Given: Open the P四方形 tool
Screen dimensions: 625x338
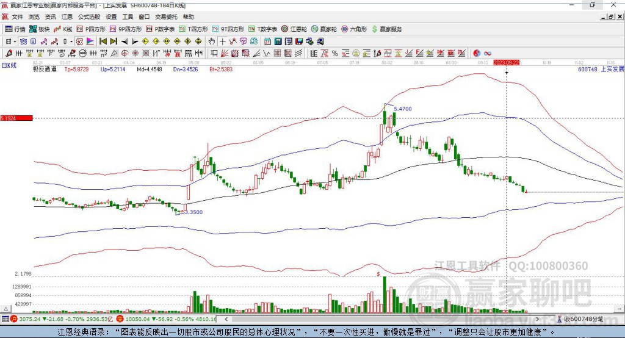Looking at the screenshot, I should pyautogui.click(x=91, y=29).
